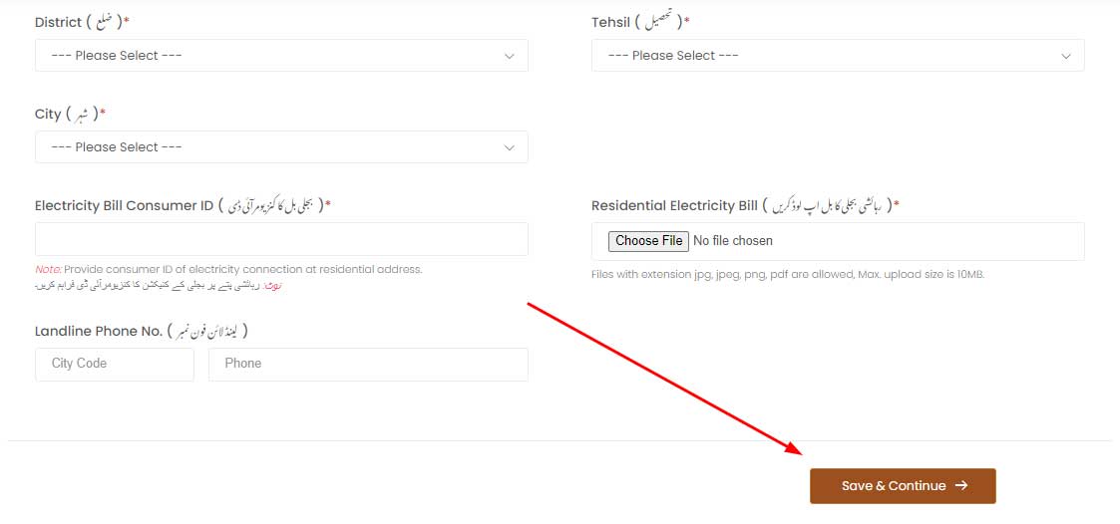Click the District field label

(x=82, y=22)
